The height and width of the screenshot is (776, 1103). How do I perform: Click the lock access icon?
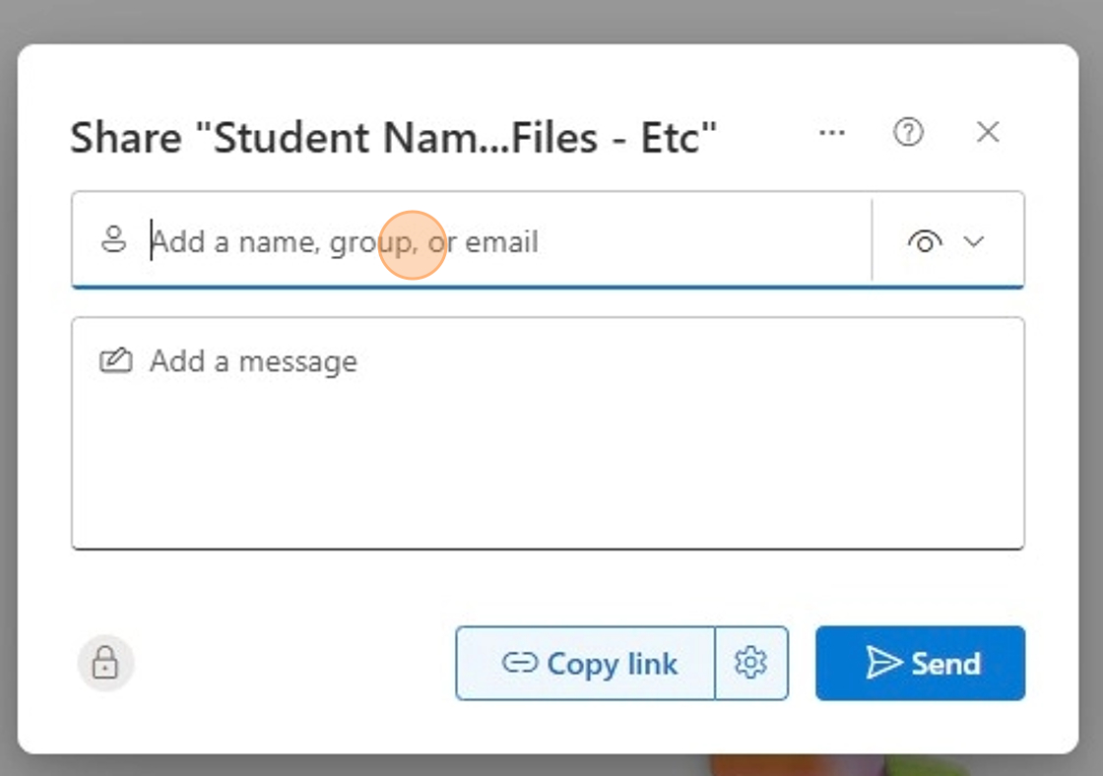coord(105,663)
